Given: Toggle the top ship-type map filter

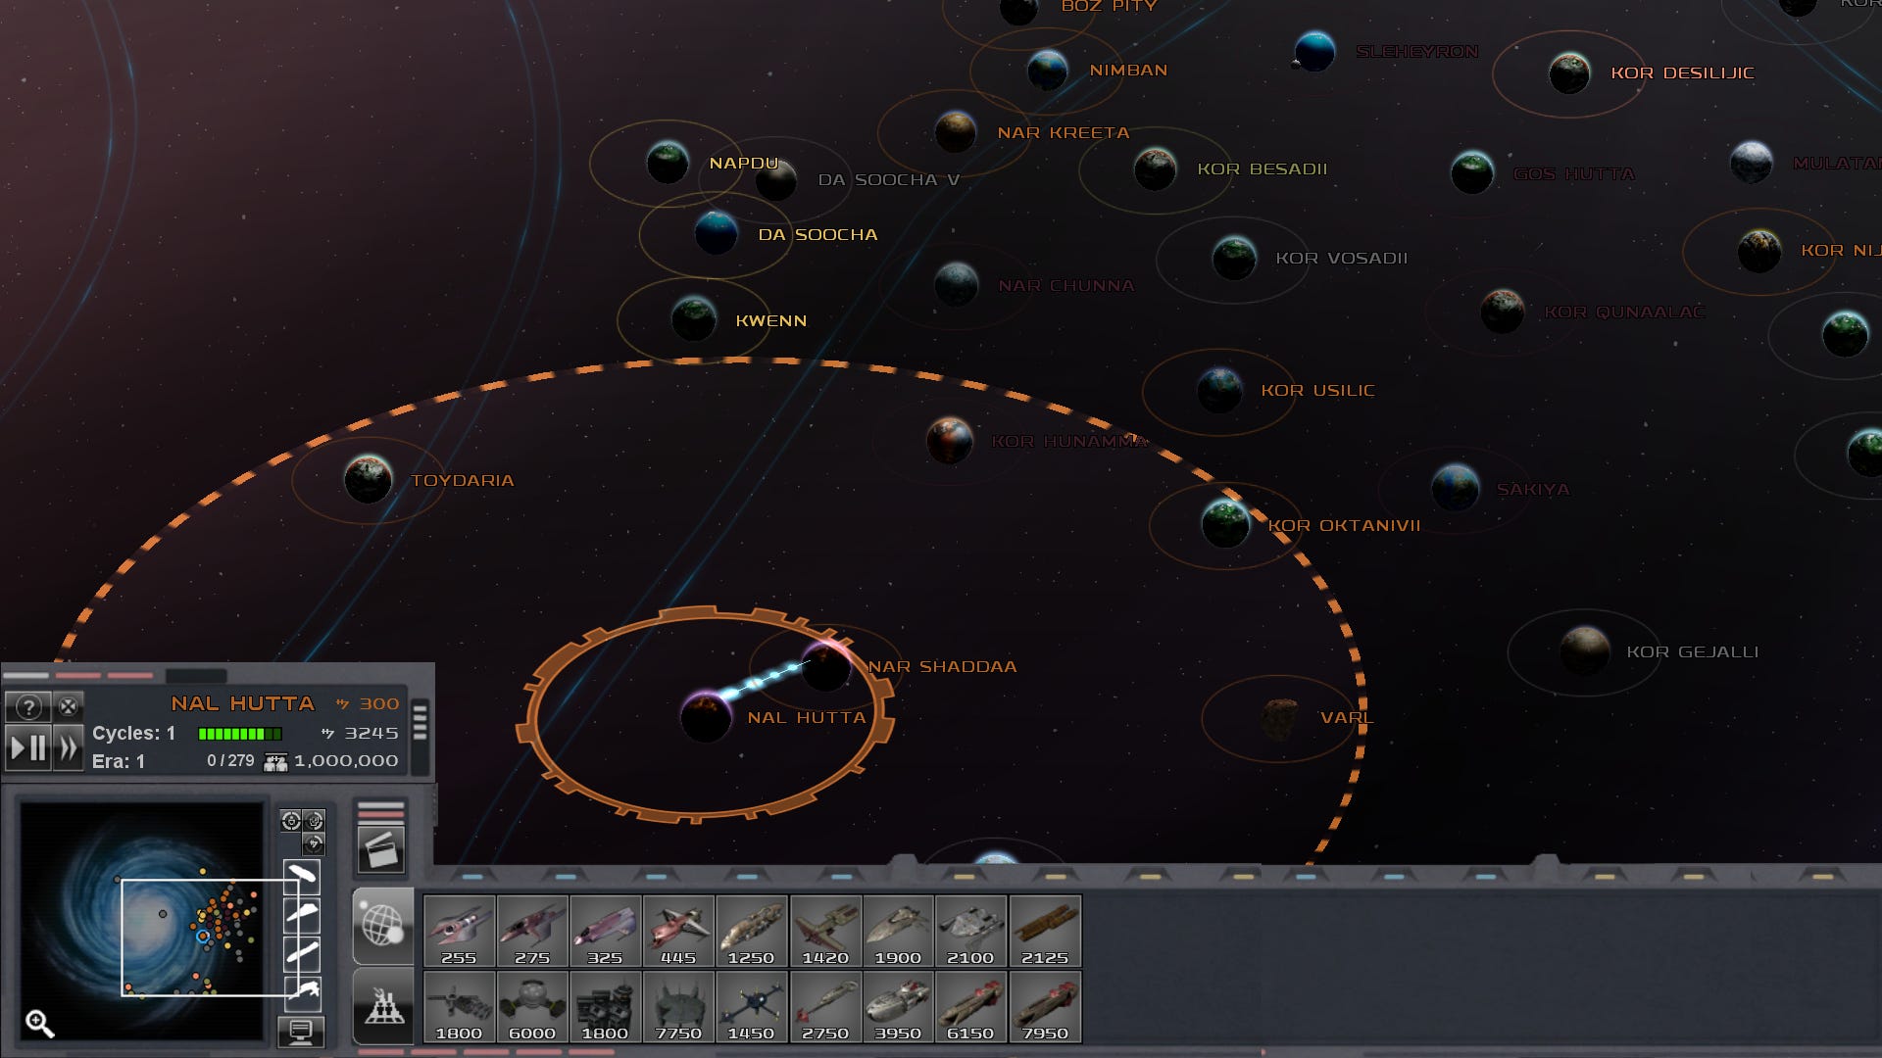Looking at the screenshot, I should coord(302,875).
